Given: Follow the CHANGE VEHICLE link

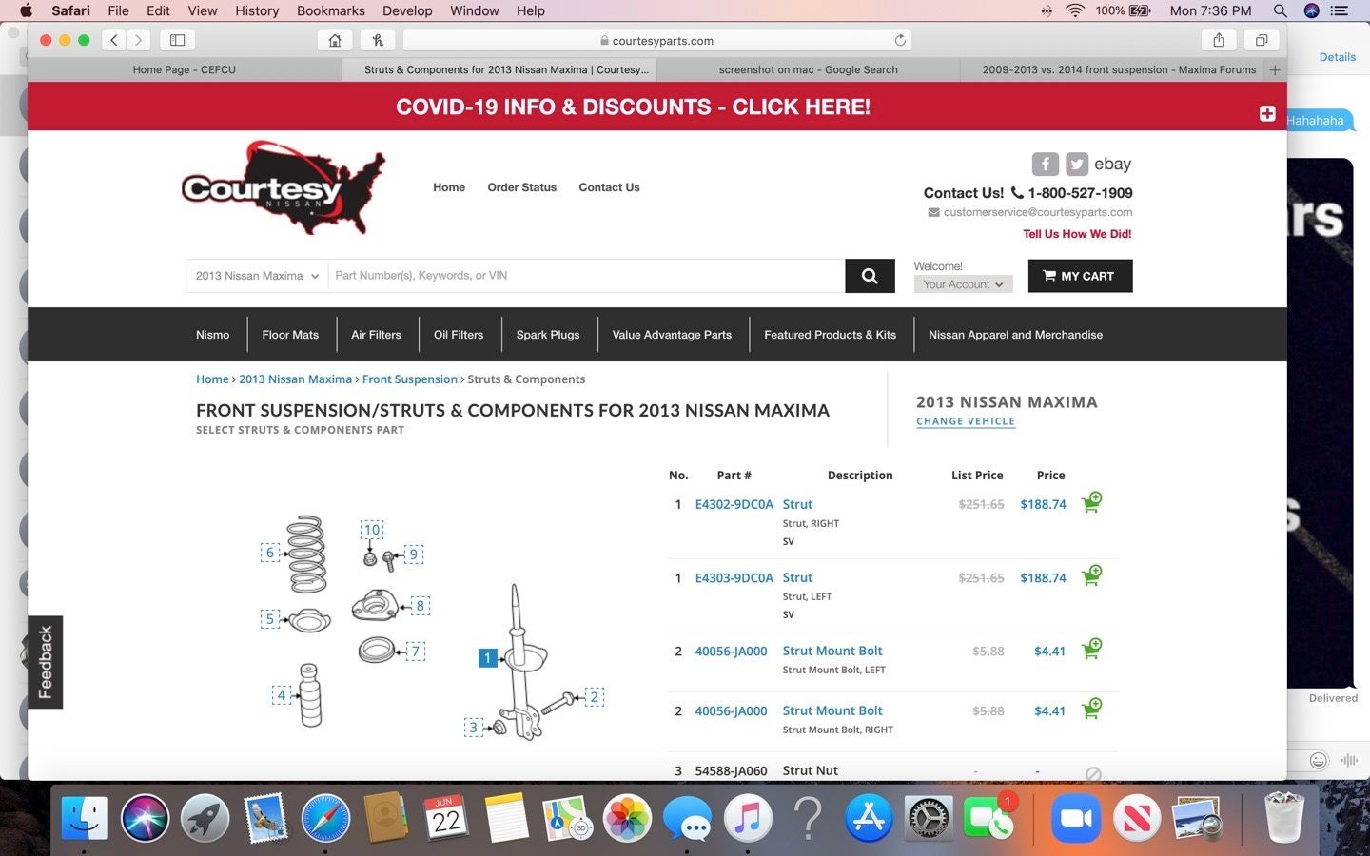Looking at the screenshot, I should 965,421.
